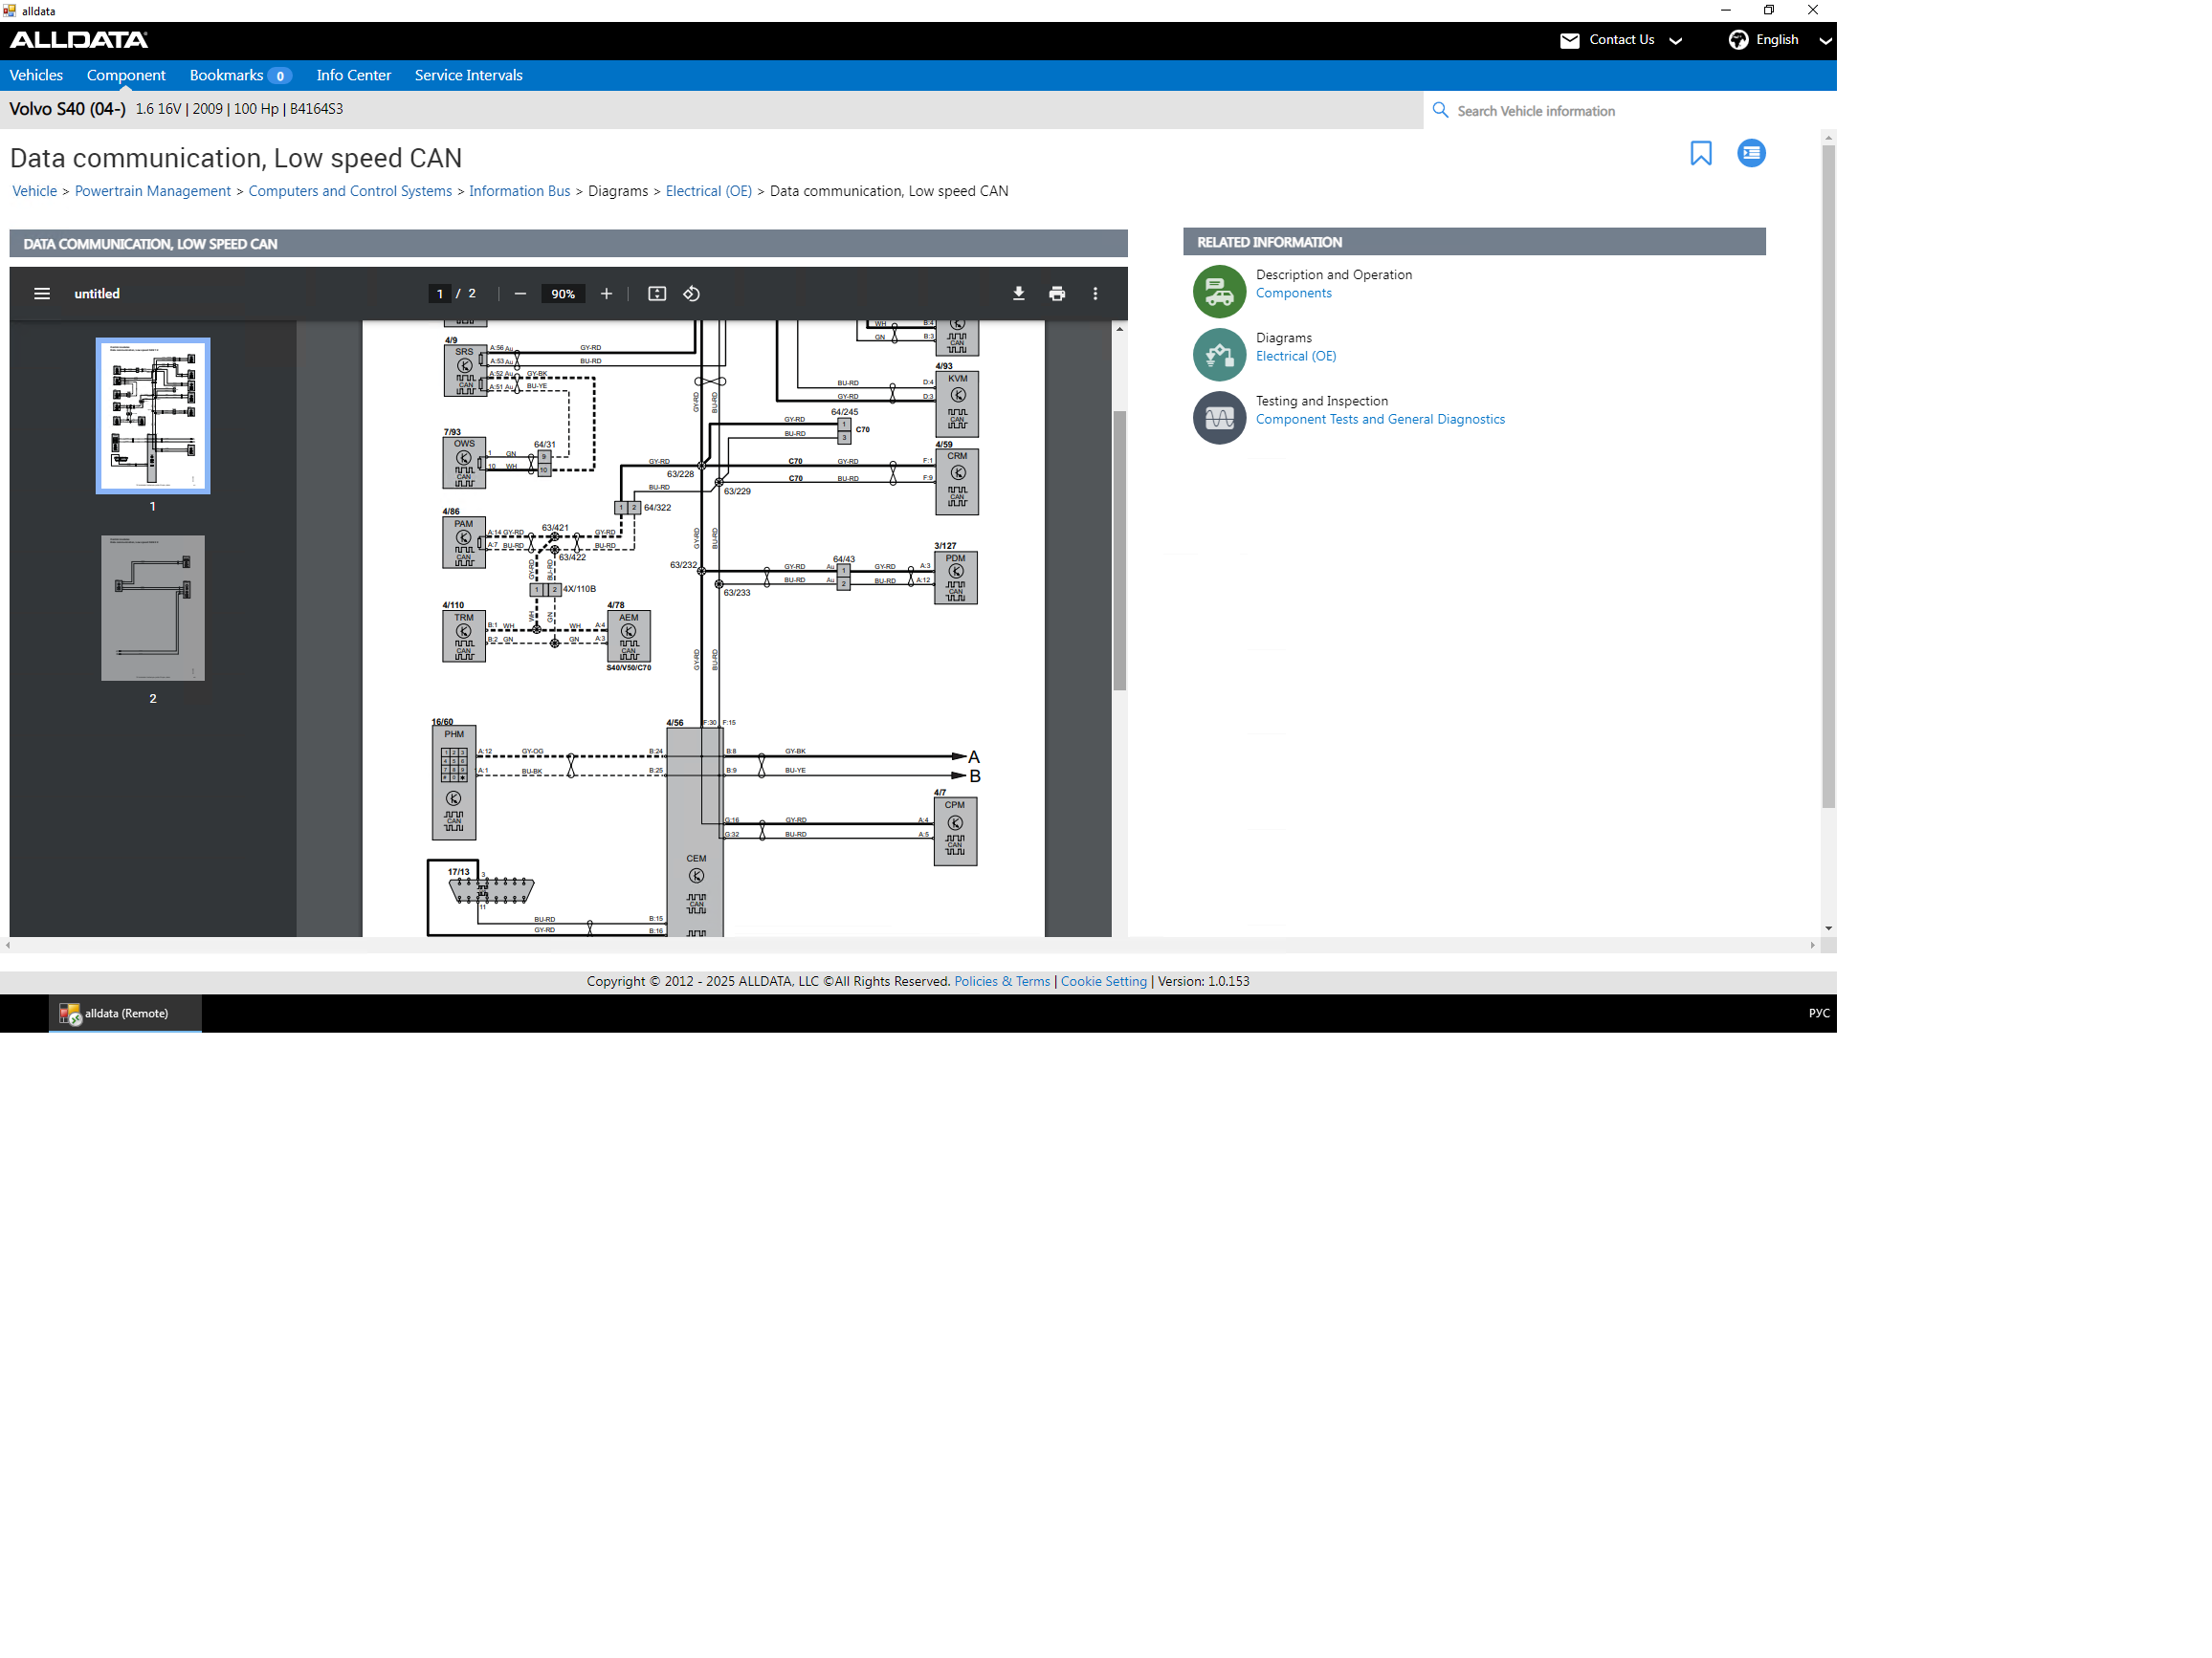Open the Vehicles menu
Viewport: 2212px width, 1658px height.
36,75
